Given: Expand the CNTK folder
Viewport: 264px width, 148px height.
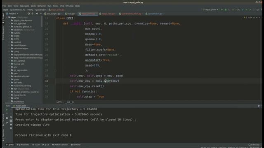Looking at the screenshot, I should coord(9,39).
